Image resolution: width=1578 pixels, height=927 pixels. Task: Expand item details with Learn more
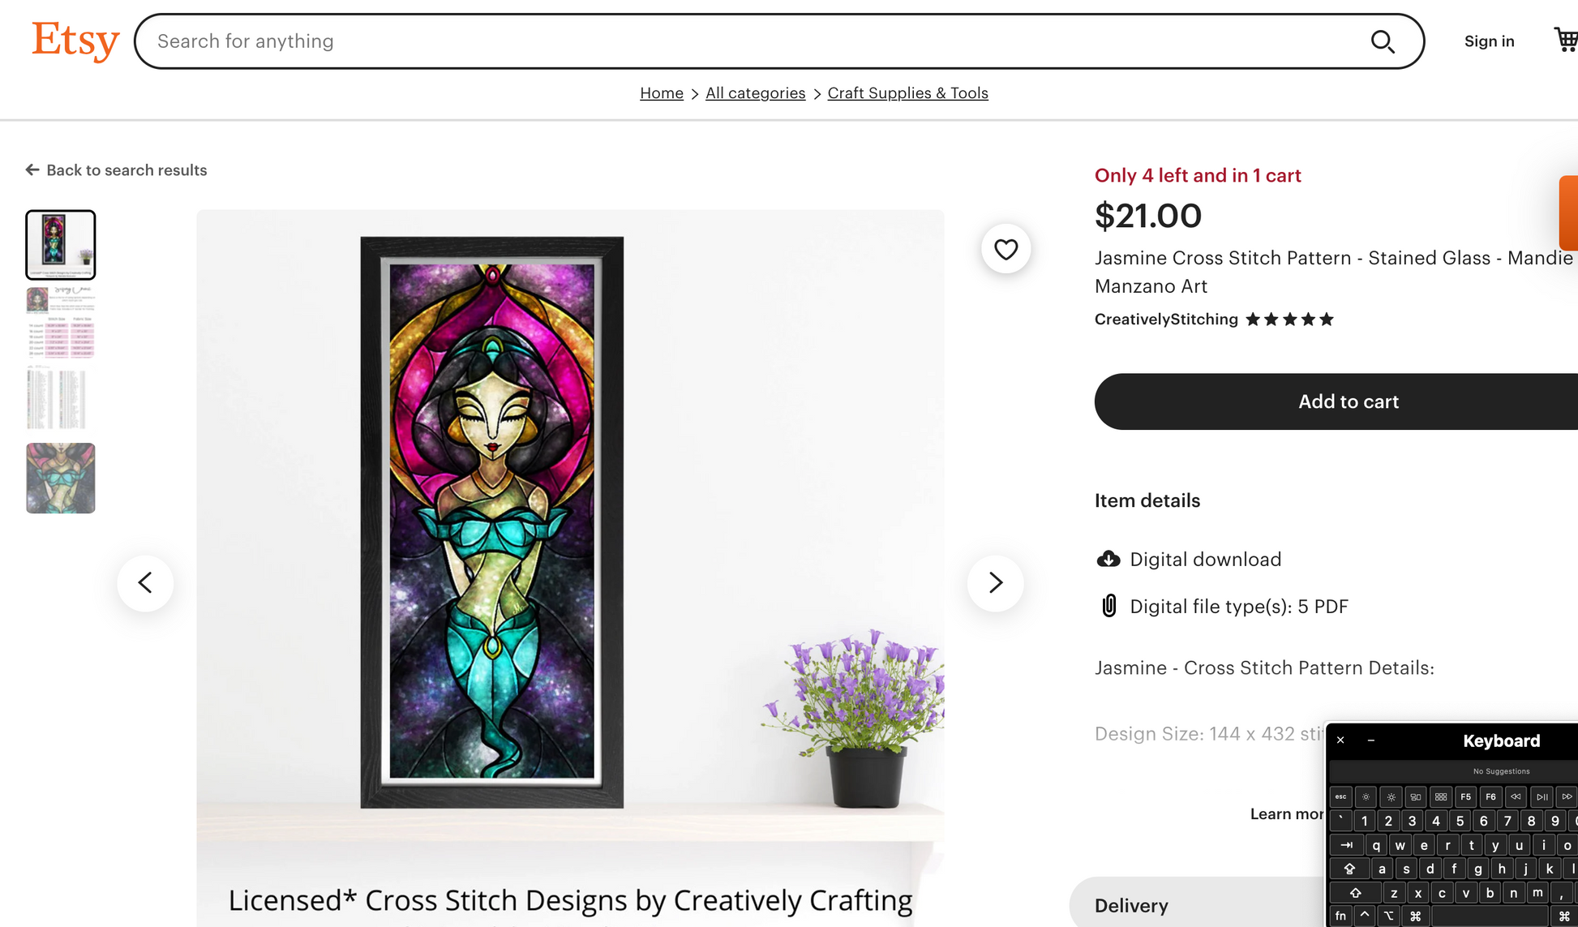(x=1287, y=813)
